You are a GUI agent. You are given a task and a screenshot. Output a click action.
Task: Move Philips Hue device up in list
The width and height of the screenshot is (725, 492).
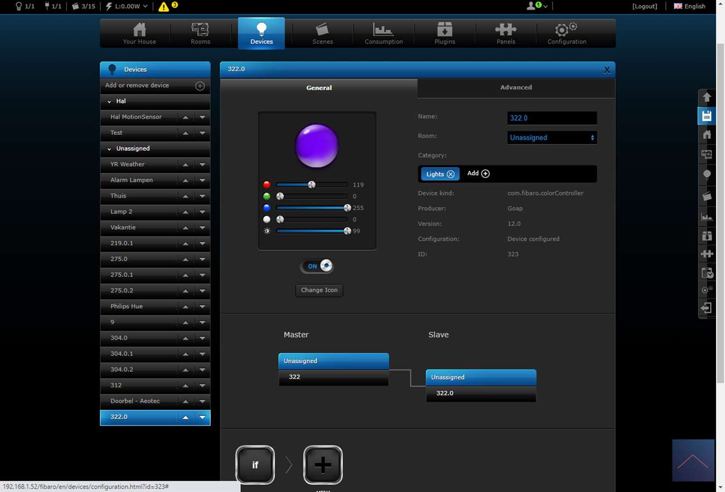pyautogui.click(x=185, y=306)
